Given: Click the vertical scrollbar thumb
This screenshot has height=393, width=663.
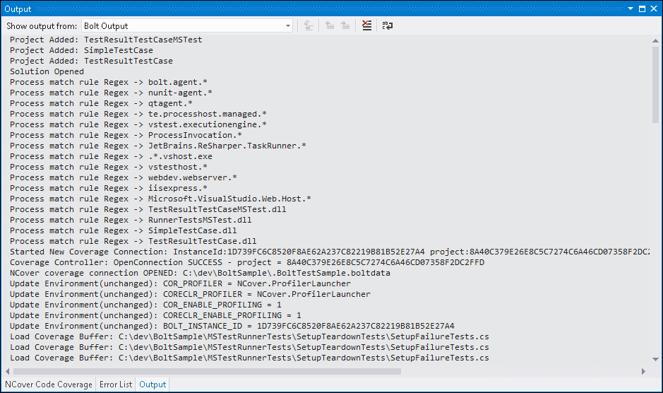Looking at the screenshot, I should click(x=656, y=85).
